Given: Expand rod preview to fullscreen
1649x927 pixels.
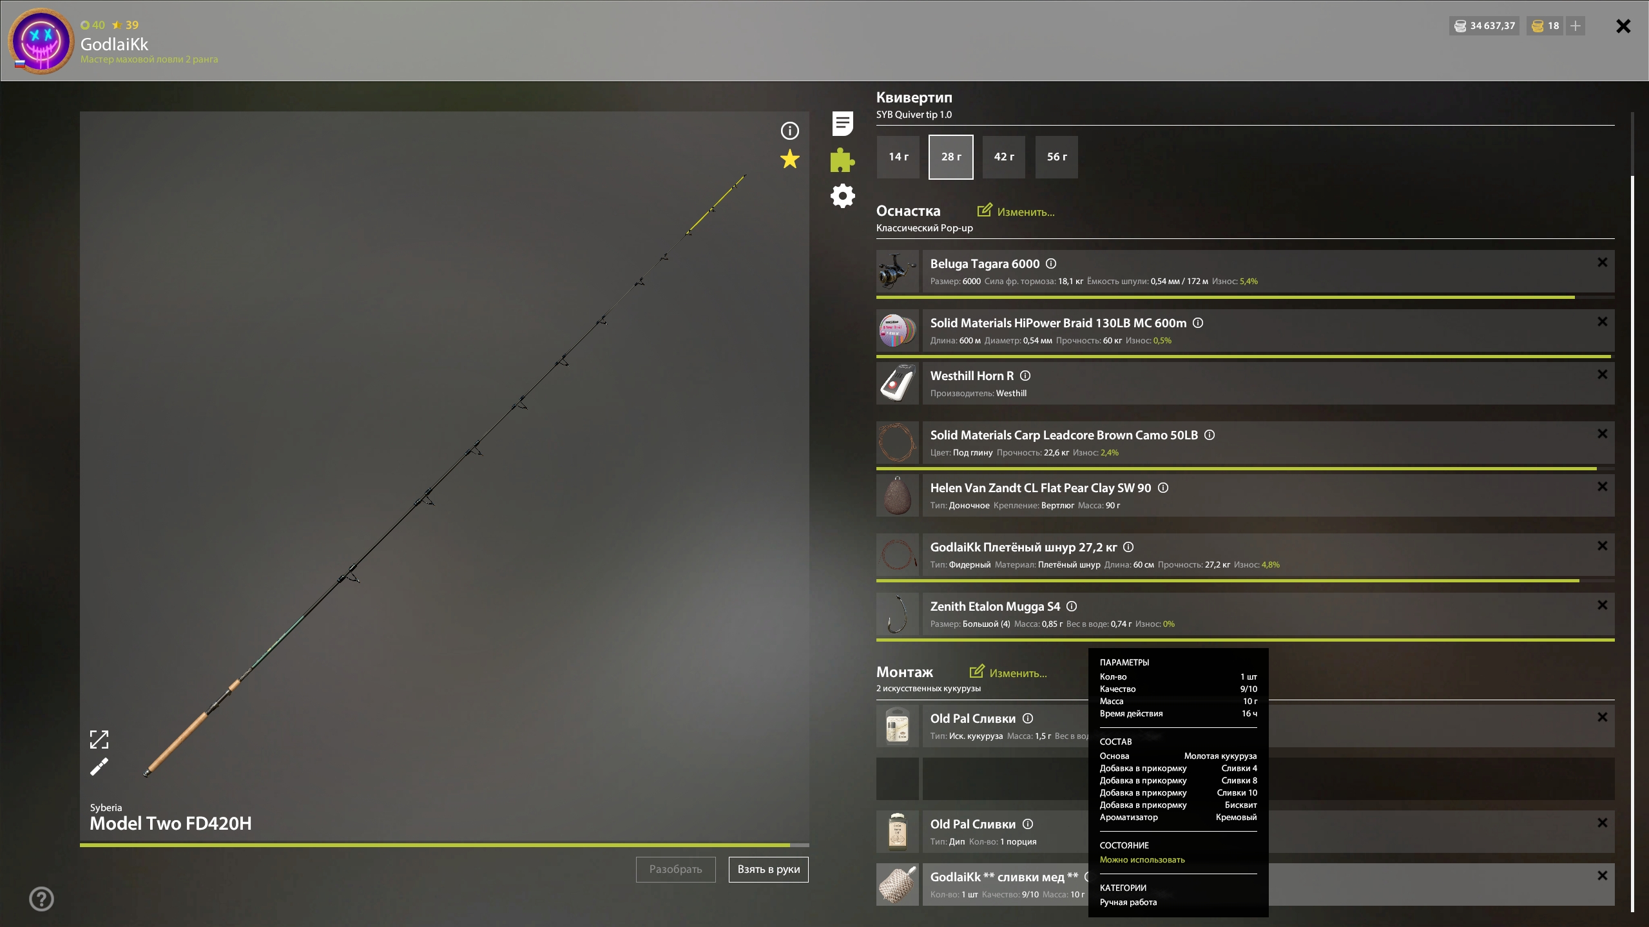Looking at the screenshot, I should (x=99, y=739).
